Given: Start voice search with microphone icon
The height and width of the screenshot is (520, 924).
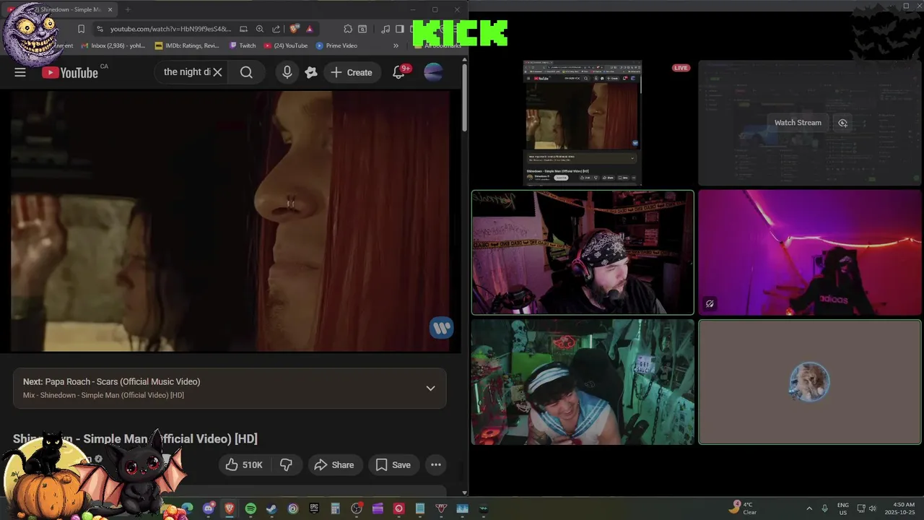Looking at the screenshot, I should pos(287,72).
